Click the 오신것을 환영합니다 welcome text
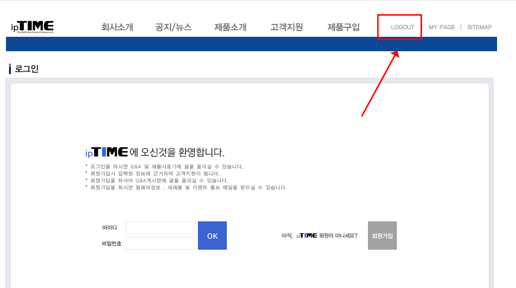Screen dimensions: 516x288 click(x=182, y=152)
